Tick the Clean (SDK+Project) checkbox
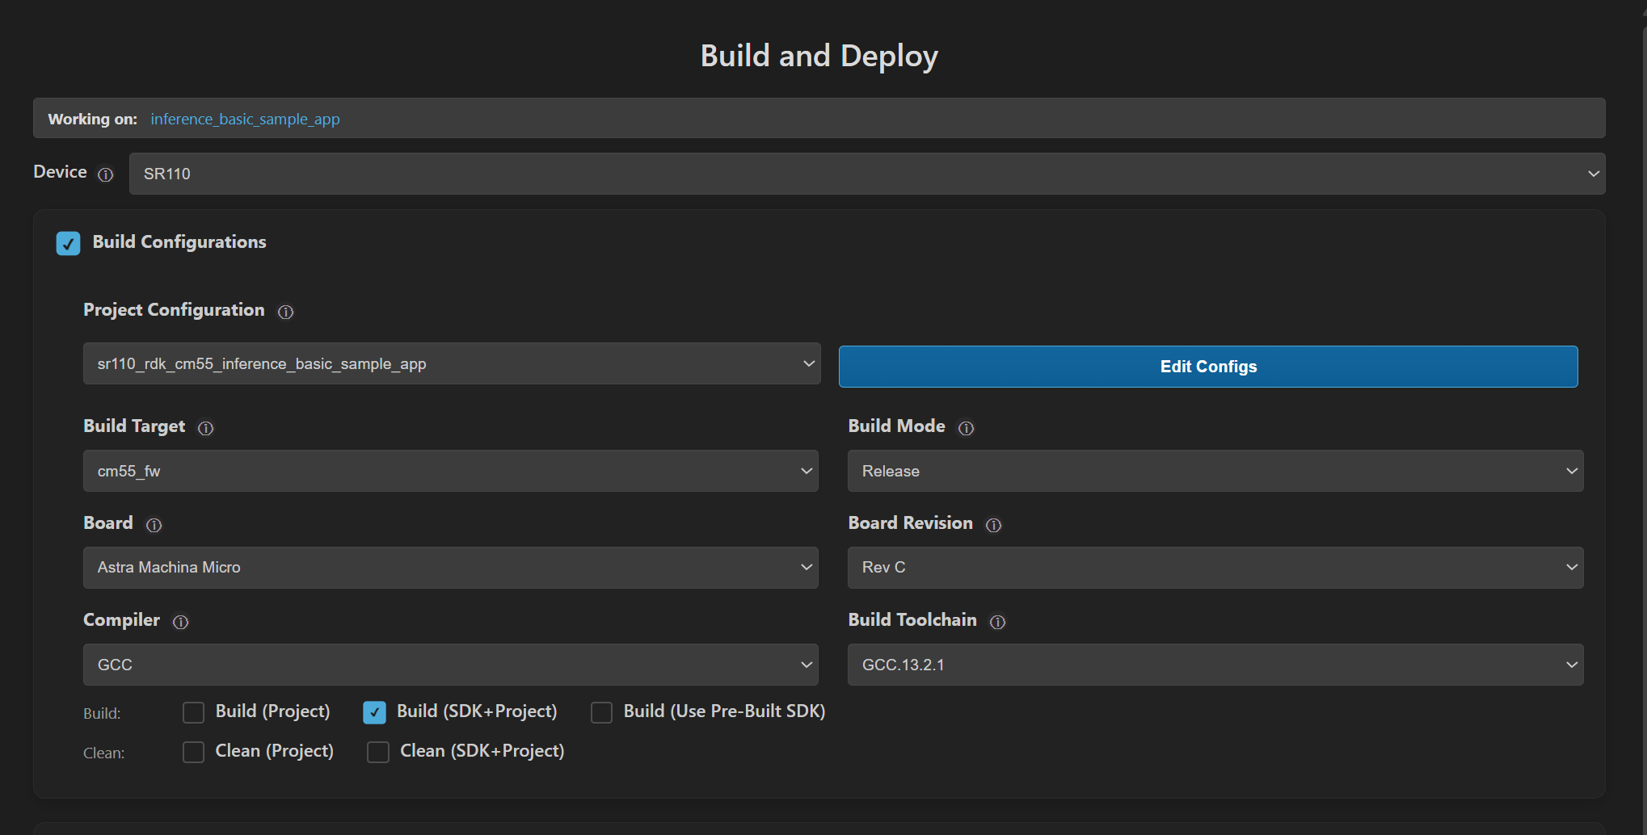 coord(378,752)
